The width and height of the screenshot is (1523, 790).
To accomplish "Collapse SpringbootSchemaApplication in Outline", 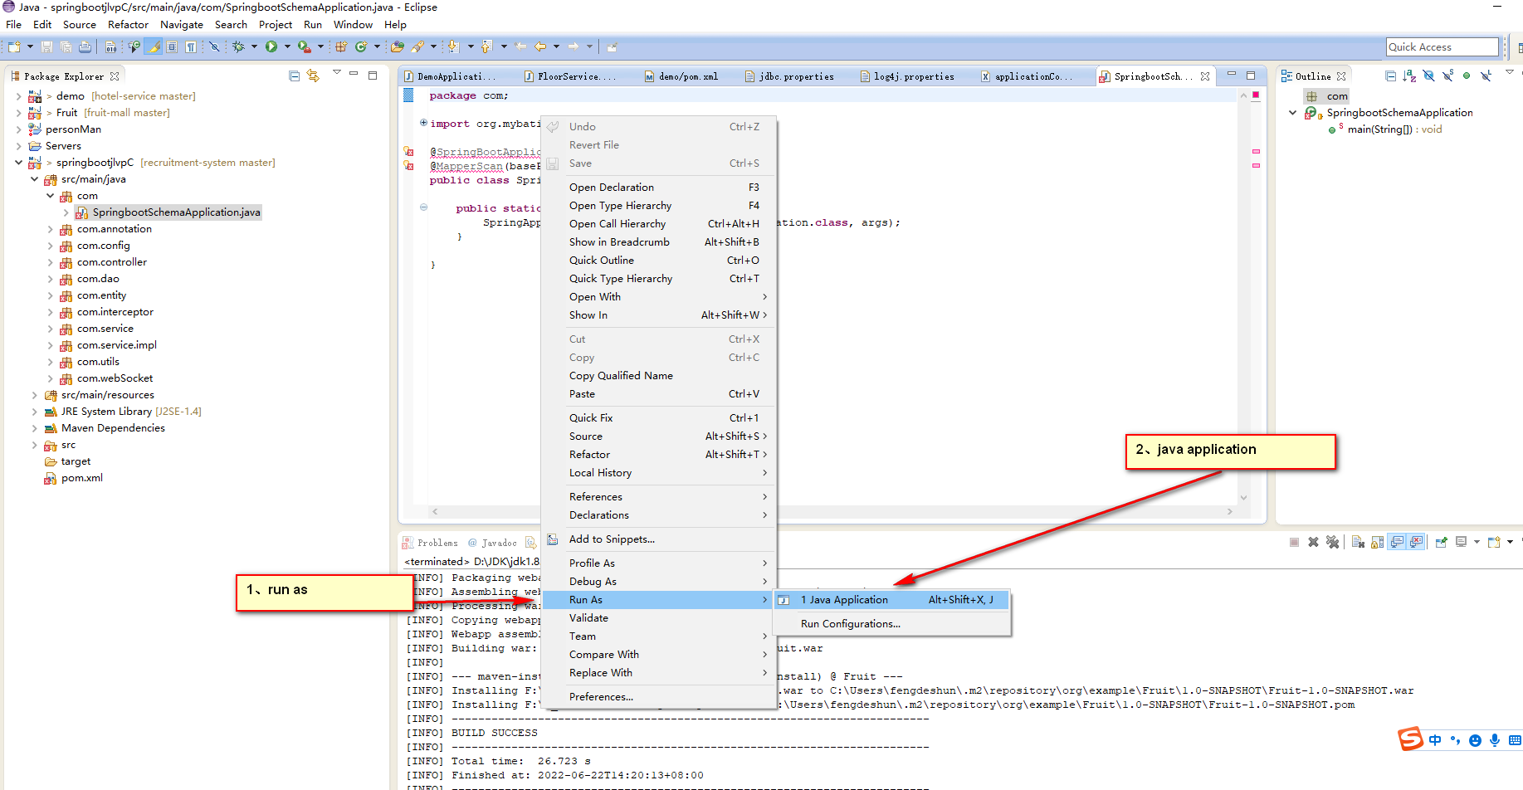I will click(x=1292, y=113).
